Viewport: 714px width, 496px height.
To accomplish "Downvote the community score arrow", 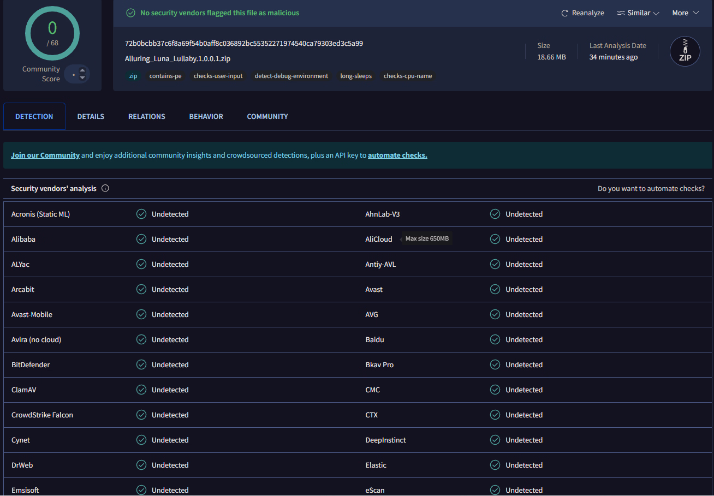I will (82, 77).
